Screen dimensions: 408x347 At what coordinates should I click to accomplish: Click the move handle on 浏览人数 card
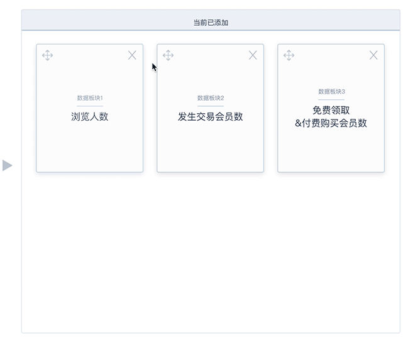pos(47,55)
